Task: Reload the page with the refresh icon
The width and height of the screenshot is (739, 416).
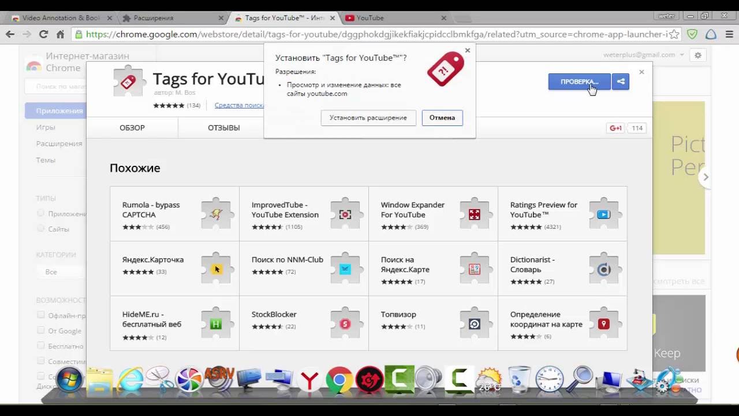Action: point(43,35)
